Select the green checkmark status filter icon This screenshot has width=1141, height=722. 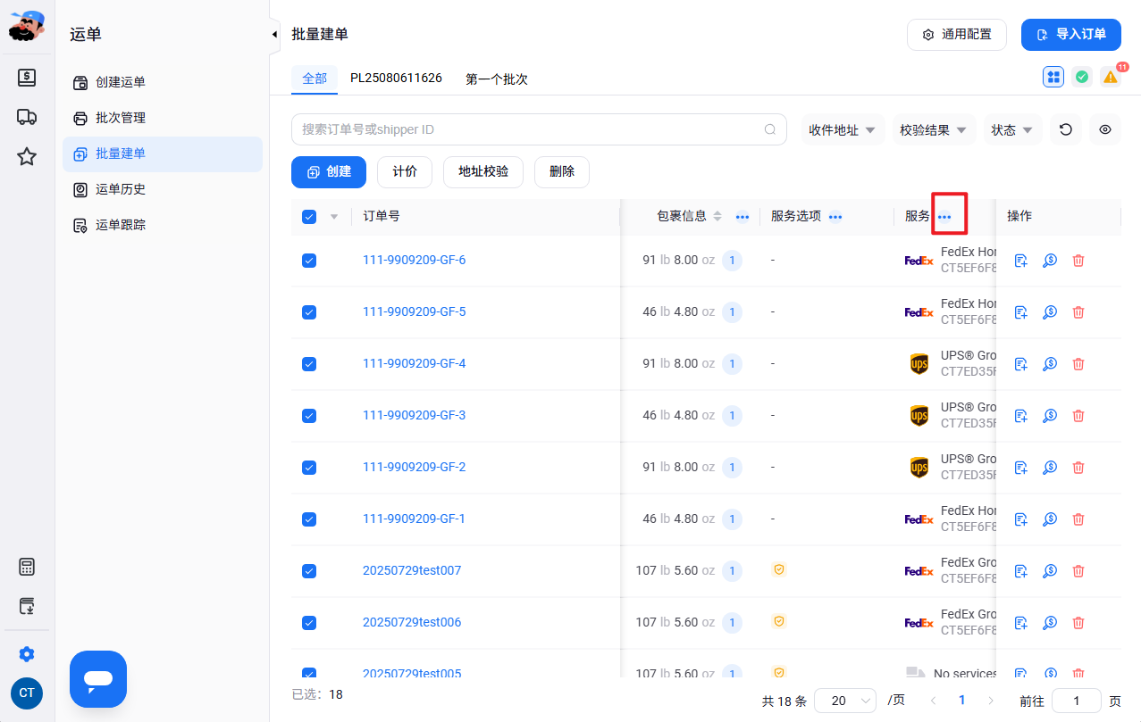point(1082,77)
